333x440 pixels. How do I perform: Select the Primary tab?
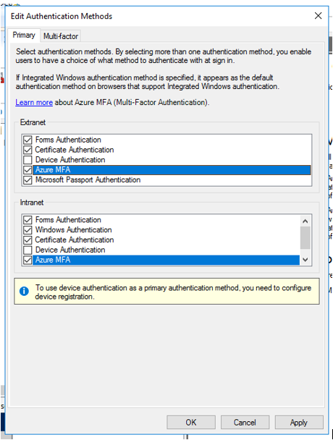(x=24, y=35)
